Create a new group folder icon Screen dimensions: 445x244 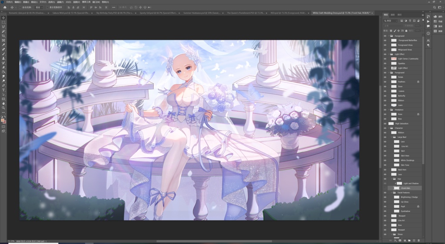(x=409, y=241)
